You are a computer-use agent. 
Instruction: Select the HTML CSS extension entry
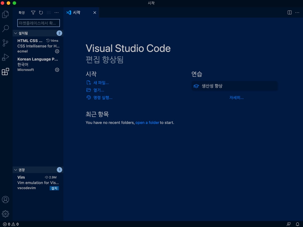tap(38, 46)
